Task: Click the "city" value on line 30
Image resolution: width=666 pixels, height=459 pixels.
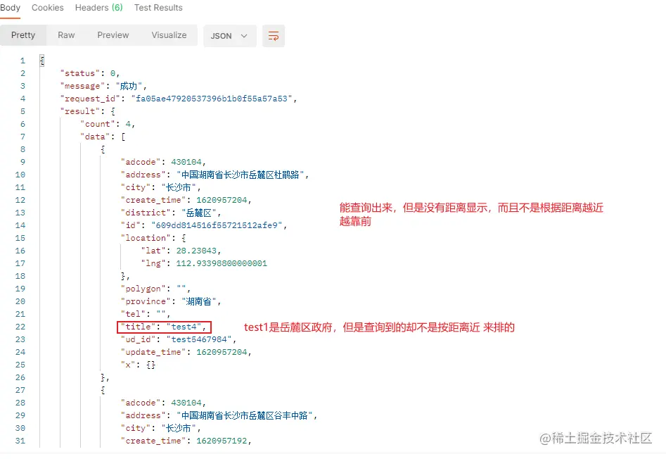Action: pyautogui.click(x=179, y=428)
